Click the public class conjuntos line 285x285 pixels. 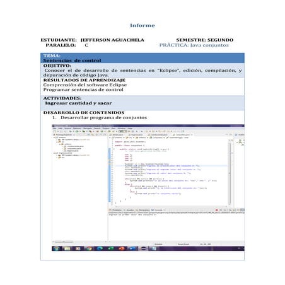[x=130, y=145]
